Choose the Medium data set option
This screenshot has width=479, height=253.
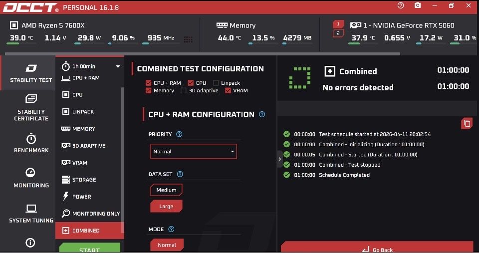click(166, 190)
